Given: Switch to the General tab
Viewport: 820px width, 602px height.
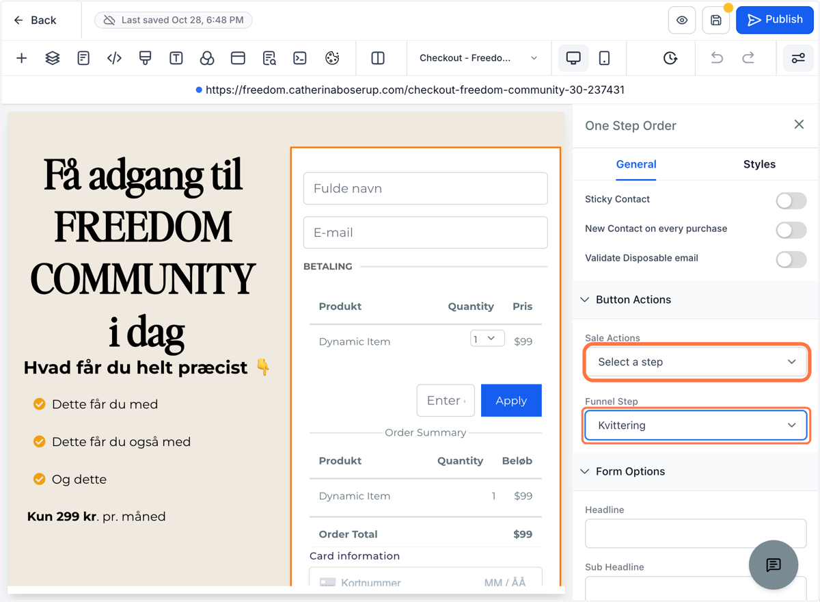Looking at the screenshot, I should point(636,164).
